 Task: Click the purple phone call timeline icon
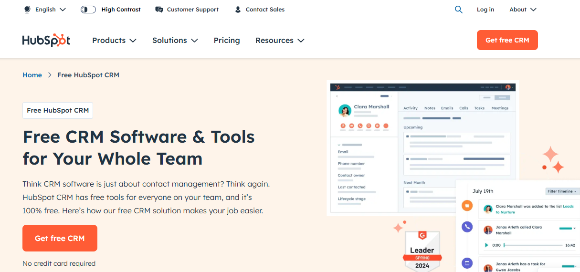pyautogui.click(x=467, y=227)
